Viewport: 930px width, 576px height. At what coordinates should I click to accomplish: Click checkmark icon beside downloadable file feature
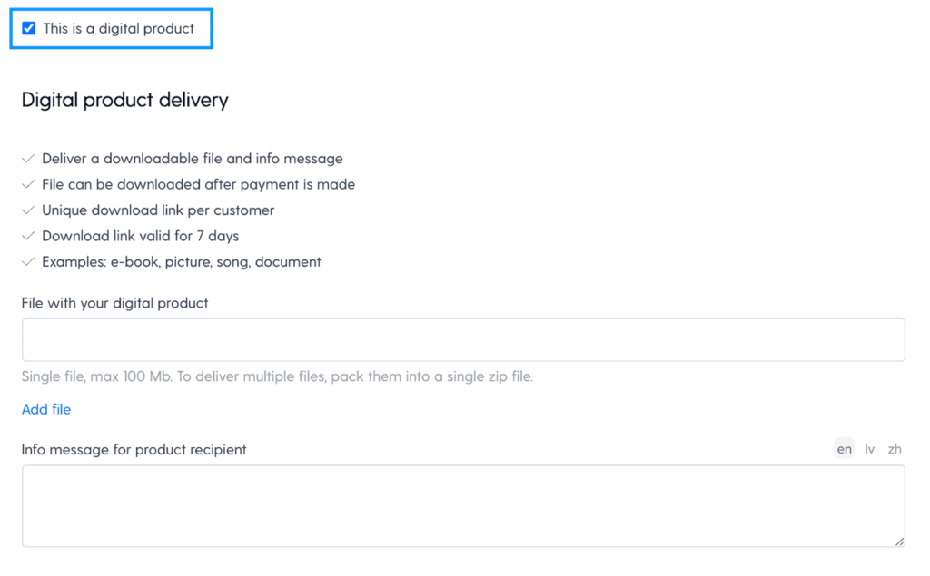[x=28, y=159]
